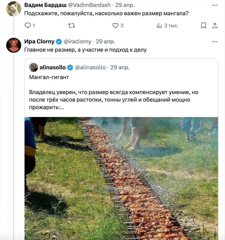Repost Вадим Бардаш's tweet with the retweet icon
This screenshot has width=225, height=240.
71,26
